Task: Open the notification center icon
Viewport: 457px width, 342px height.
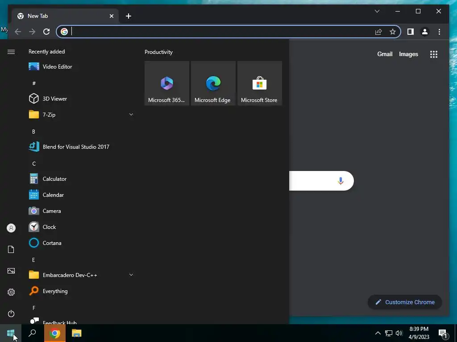Action: point(443,333)
